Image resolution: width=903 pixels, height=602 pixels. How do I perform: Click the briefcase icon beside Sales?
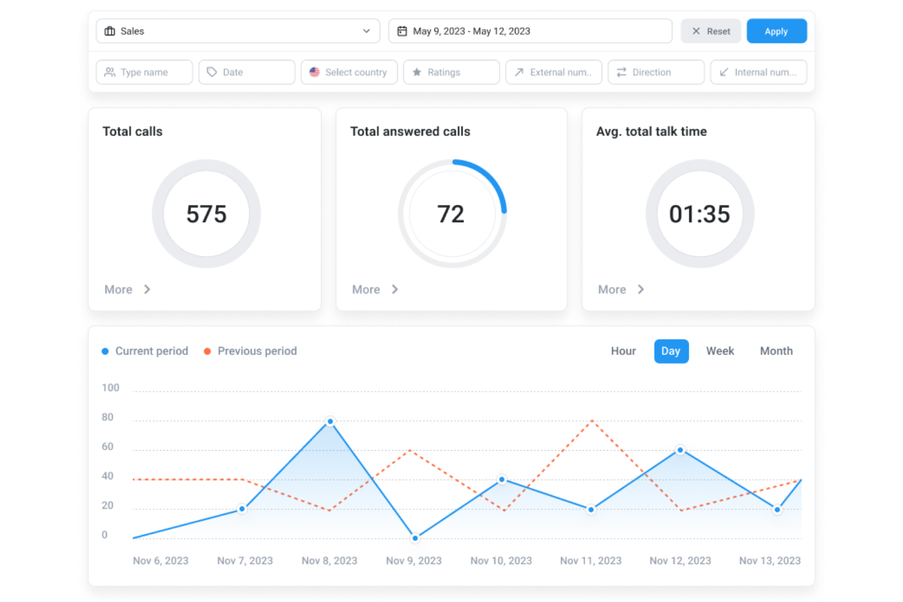point(110,30)
